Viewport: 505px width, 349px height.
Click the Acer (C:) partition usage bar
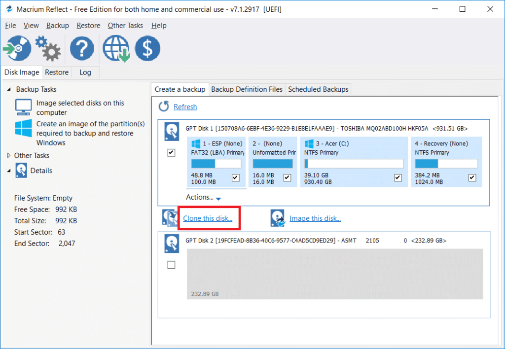(354, 164)
